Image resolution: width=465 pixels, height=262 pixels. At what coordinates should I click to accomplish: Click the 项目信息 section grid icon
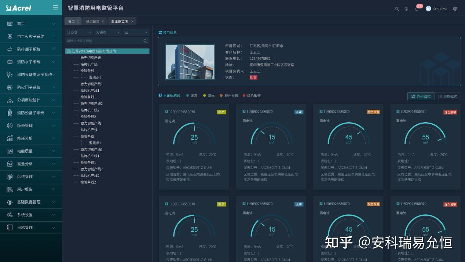tap(160, 32)
